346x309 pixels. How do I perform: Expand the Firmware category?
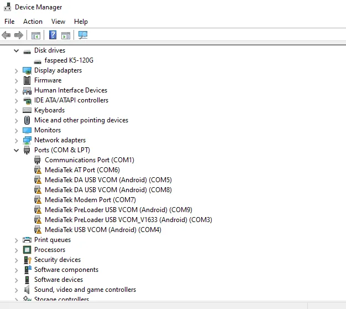[x=17, y=81]
